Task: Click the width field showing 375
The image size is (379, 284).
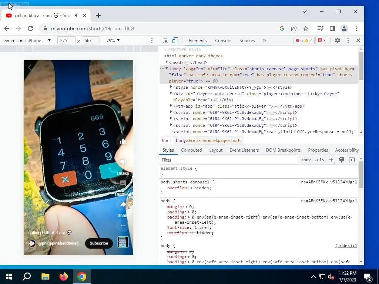Action: pyautogui.click(x=66, y=41)
